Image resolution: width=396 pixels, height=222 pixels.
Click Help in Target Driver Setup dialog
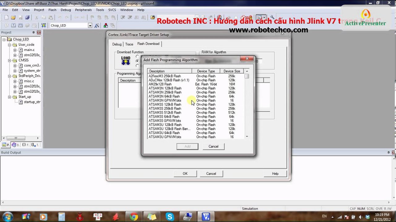275,174
